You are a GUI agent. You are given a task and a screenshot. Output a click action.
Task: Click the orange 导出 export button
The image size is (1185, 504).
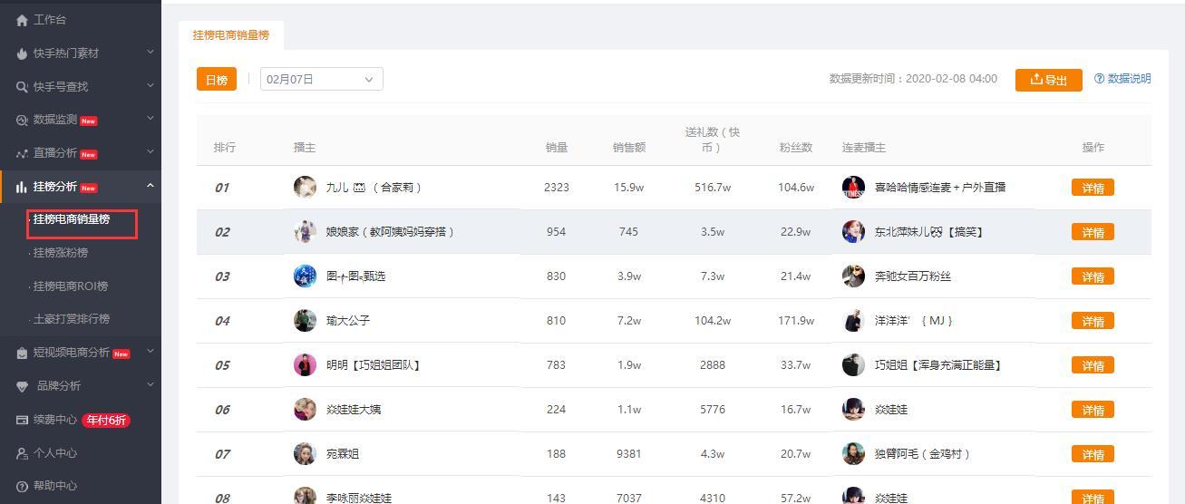[1048, 80]
